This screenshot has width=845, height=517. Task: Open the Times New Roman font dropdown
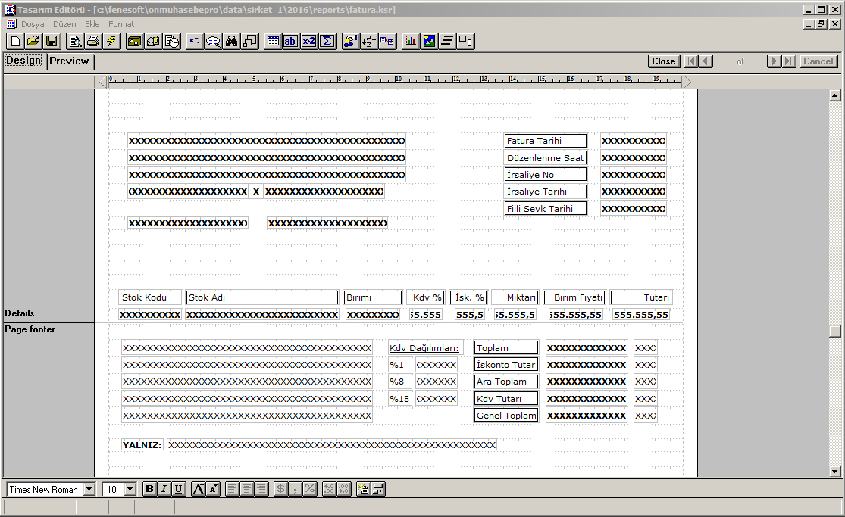click(89, 490)
